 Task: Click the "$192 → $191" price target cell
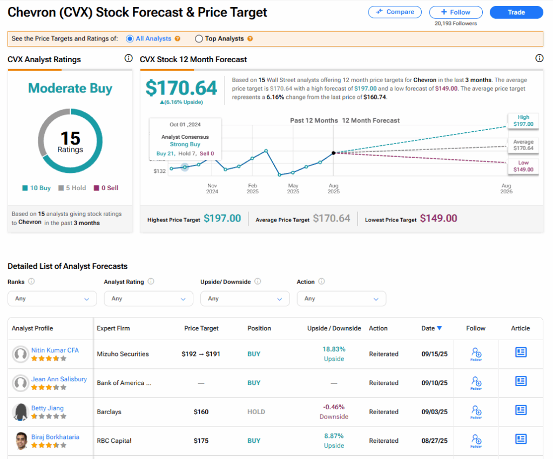tap(201, 354)
